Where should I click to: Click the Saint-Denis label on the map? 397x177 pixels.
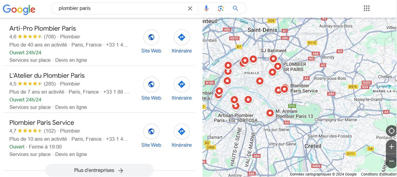(262, 30)
